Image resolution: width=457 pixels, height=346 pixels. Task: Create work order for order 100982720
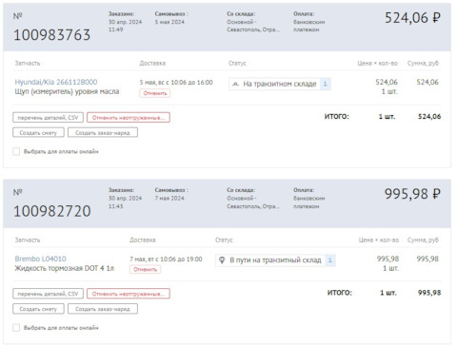tap(103, 309)
